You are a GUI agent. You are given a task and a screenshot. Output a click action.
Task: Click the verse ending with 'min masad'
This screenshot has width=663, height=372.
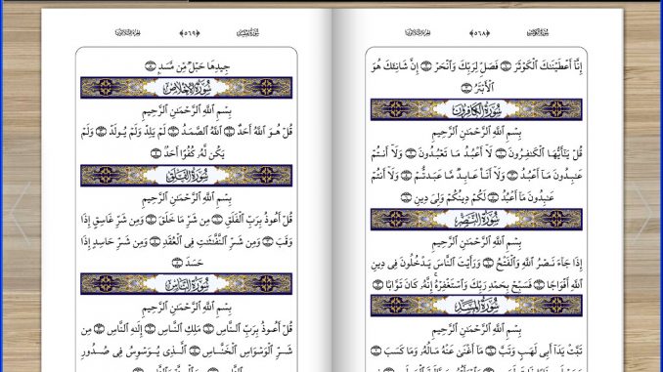187,66
